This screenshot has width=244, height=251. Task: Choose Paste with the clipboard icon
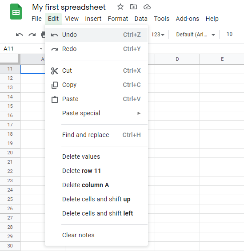tap(96, 99)
